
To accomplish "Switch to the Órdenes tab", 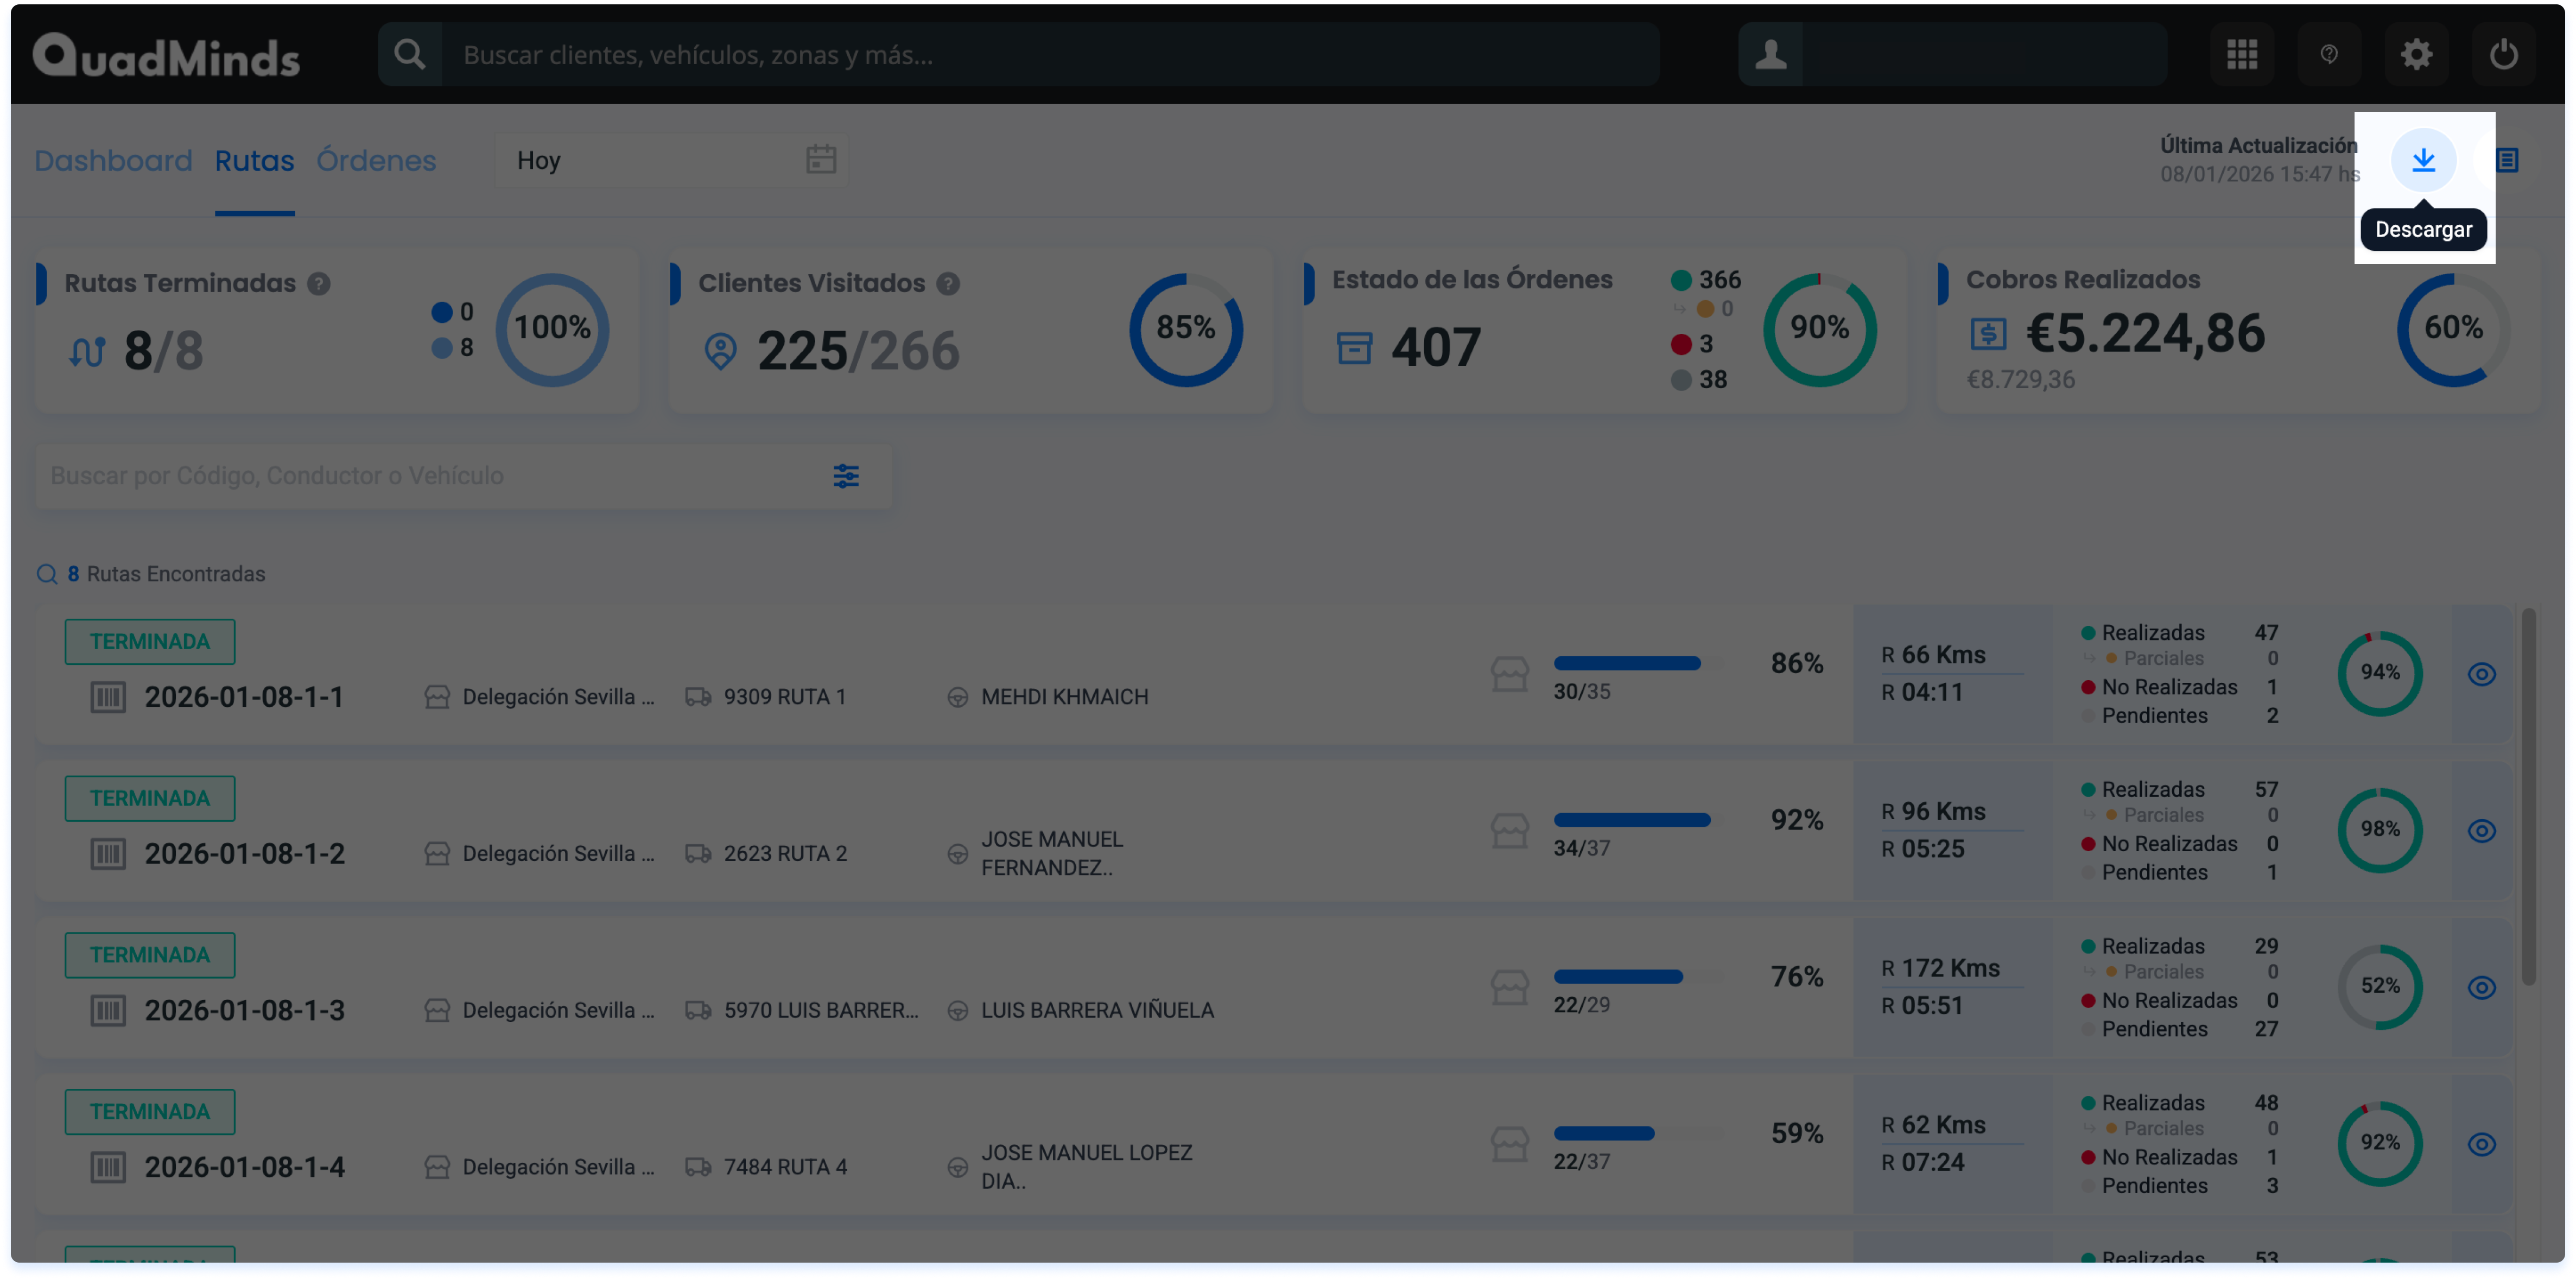I will point(376,161).
